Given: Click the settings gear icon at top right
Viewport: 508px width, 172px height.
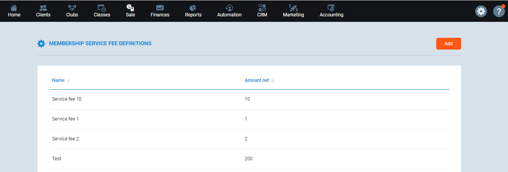Looking at the screenshot, I should tap(481, 11).
